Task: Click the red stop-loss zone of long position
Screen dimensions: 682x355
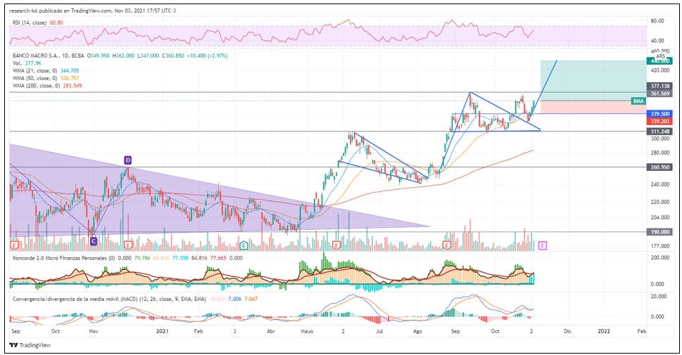Action: coord(593,108)
